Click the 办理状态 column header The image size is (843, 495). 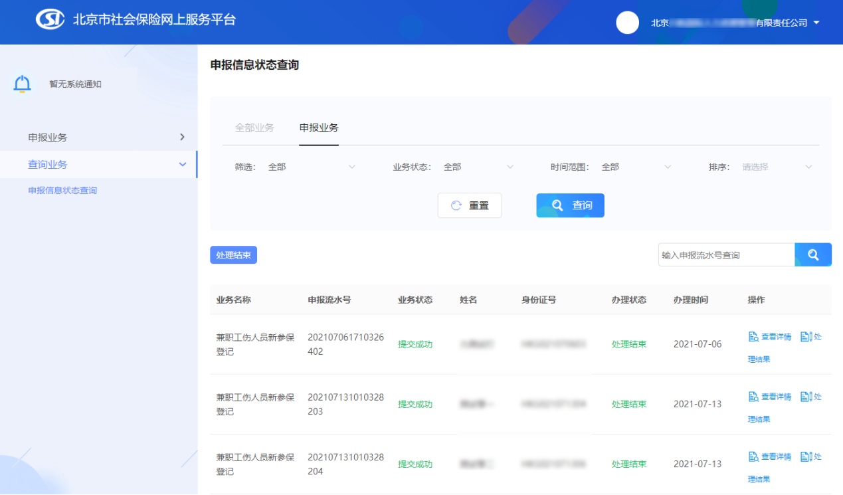point(629,300)
